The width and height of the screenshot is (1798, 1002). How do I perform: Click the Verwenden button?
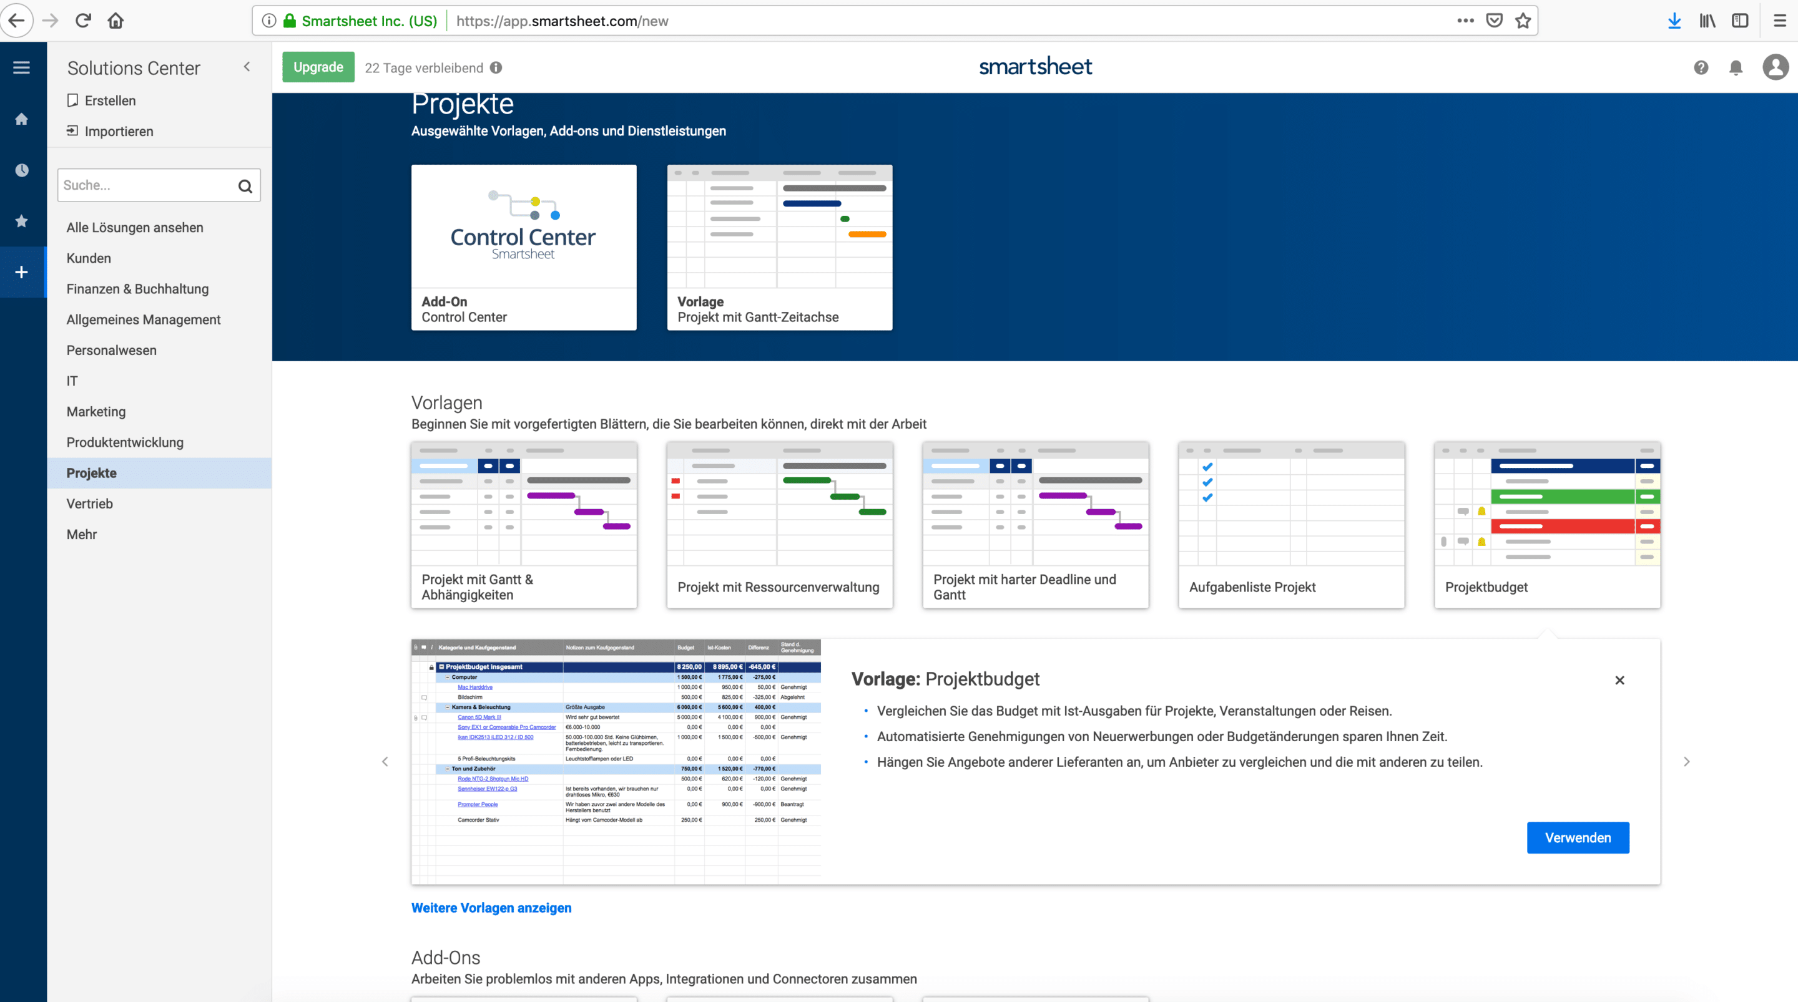click(1578, 837)
